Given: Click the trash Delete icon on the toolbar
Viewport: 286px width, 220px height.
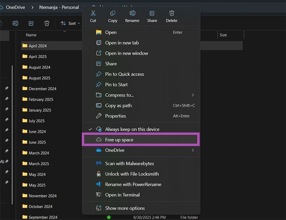Looking at the screenshot, I should [x=46, y=23].
